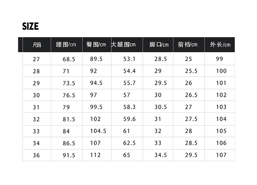Click the 53.1 thigh measurement cell
The width and height of the screenshot is (257, 185).
tap(129, 59)
